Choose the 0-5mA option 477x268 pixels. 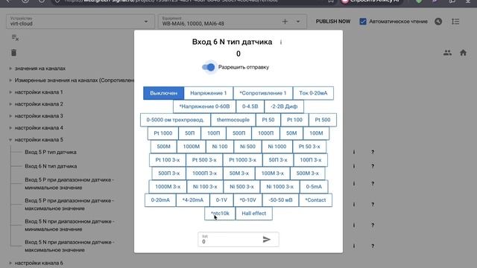click(314, 187)
